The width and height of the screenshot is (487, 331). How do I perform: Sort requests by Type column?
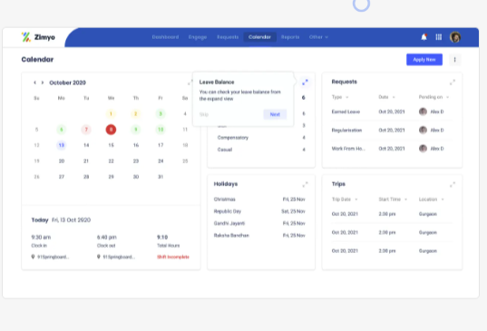click(340, 97)
